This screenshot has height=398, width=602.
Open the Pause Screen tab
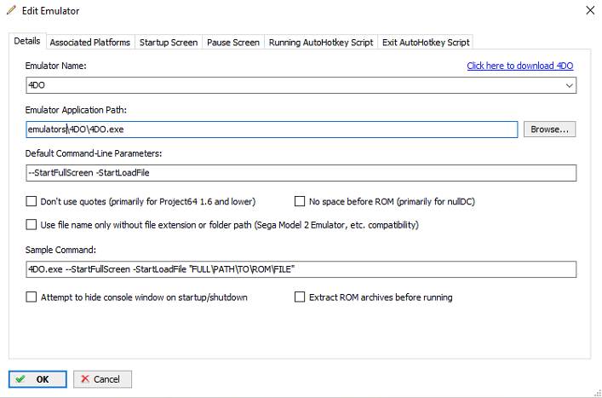pos(233,43)
